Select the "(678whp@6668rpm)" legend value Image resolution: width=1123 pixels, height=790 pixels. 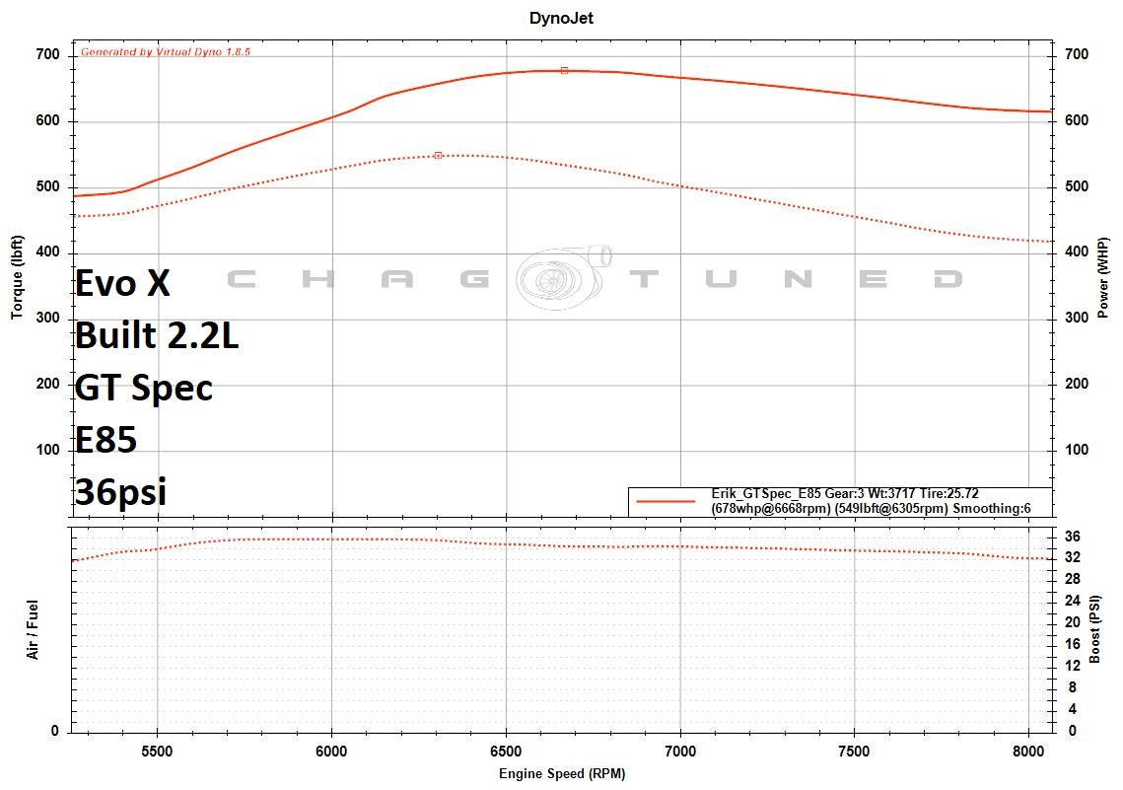(771, 509)
